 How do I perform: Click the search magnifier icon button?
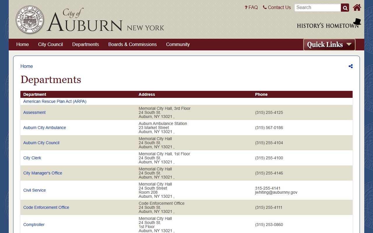tap(345, 8)
